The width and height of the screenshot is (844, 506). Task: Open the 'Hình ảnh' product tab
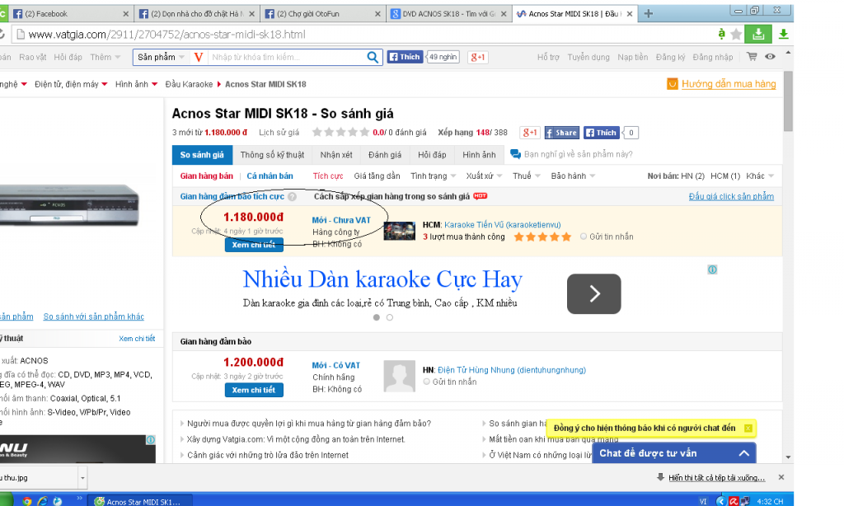[x=479, y=155]
